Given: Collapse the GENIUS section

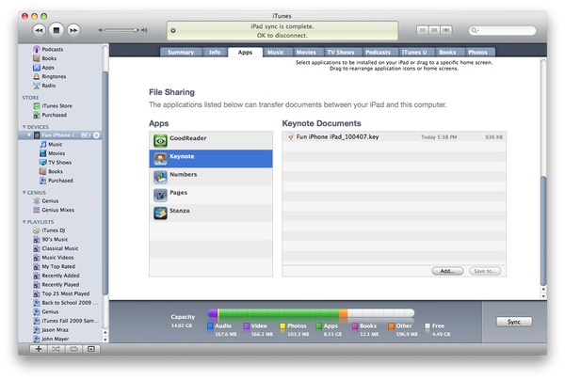Looking at the screenshot, I should [x=24, y=193].
